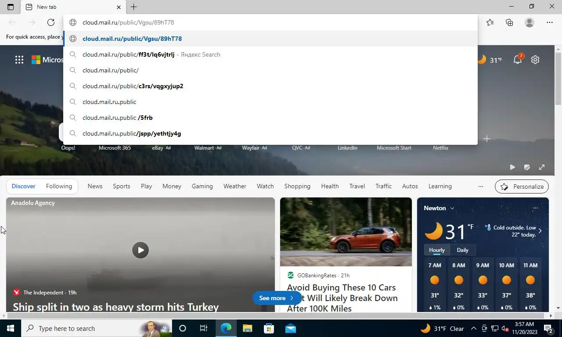Switch weather card to Hourly
Viewport: 562px width, 337px height.
pos(437,250)
